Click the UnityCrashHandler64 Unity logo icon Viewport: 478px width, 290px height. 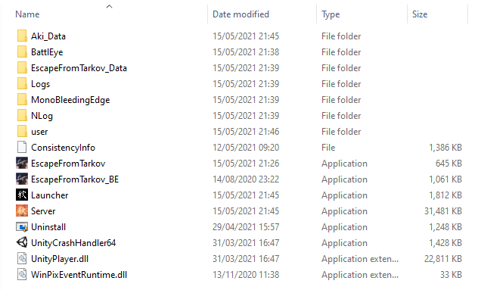coord(22,243)
